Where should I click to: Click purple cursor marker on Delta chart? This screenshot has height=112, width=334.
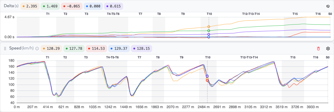(209, 35)
